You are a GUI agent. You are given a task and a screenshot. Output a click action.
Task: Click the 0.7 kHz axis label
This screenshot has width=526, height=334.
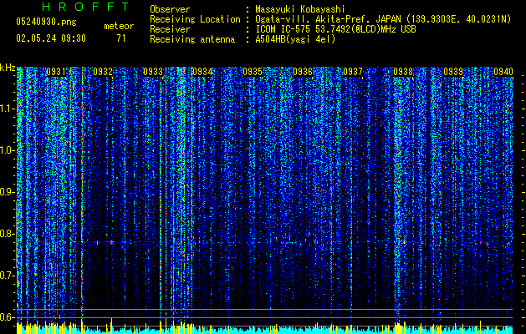[x=8, y=276]
